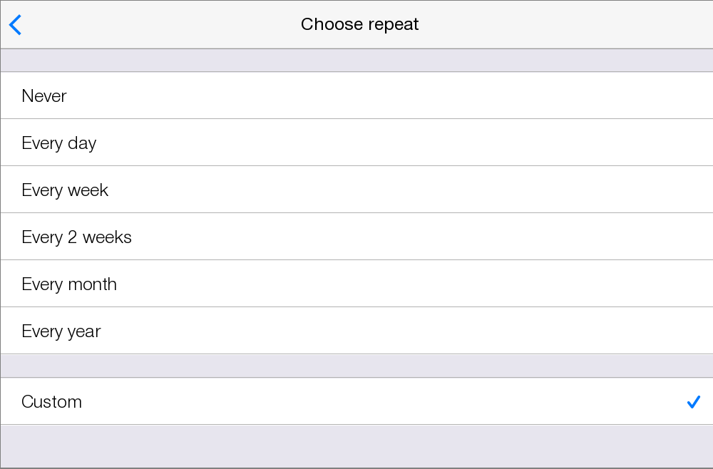The height and width of the screenshot is (469, 713).
Task: Select the Never repeat option
Action: pyautogui.click(x=356, y=96)
